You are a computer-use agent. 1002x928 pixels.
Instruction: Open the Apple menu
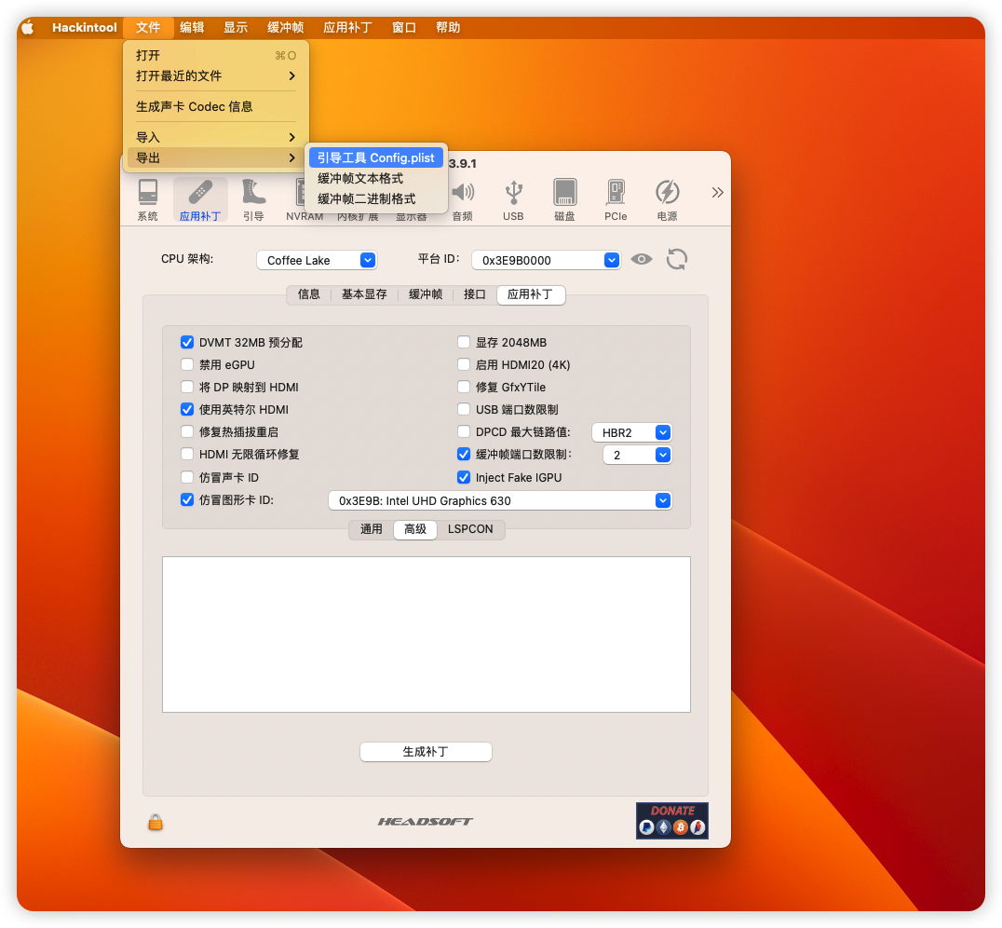(28, 28)
